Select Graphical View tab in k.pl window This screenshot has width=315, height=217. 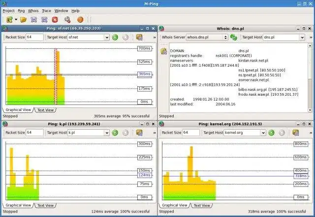[18, 205]
